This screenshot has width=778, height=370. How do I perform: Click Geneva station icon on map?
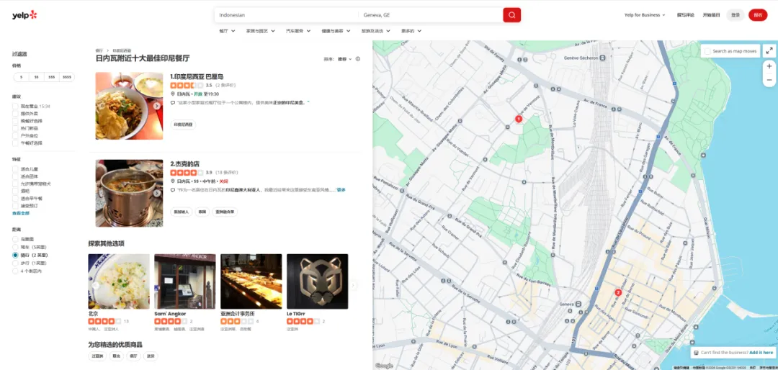coord(578,304)
